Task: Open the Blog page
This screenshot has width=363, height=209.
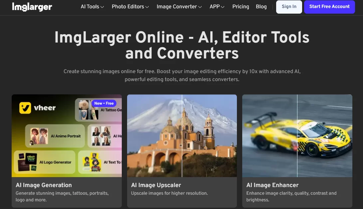Action: [x=261, y=7]
